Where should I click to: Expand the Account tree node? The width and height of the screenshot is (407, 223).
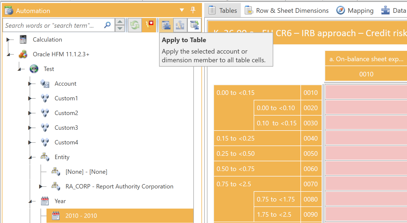(x=30, y=84)
